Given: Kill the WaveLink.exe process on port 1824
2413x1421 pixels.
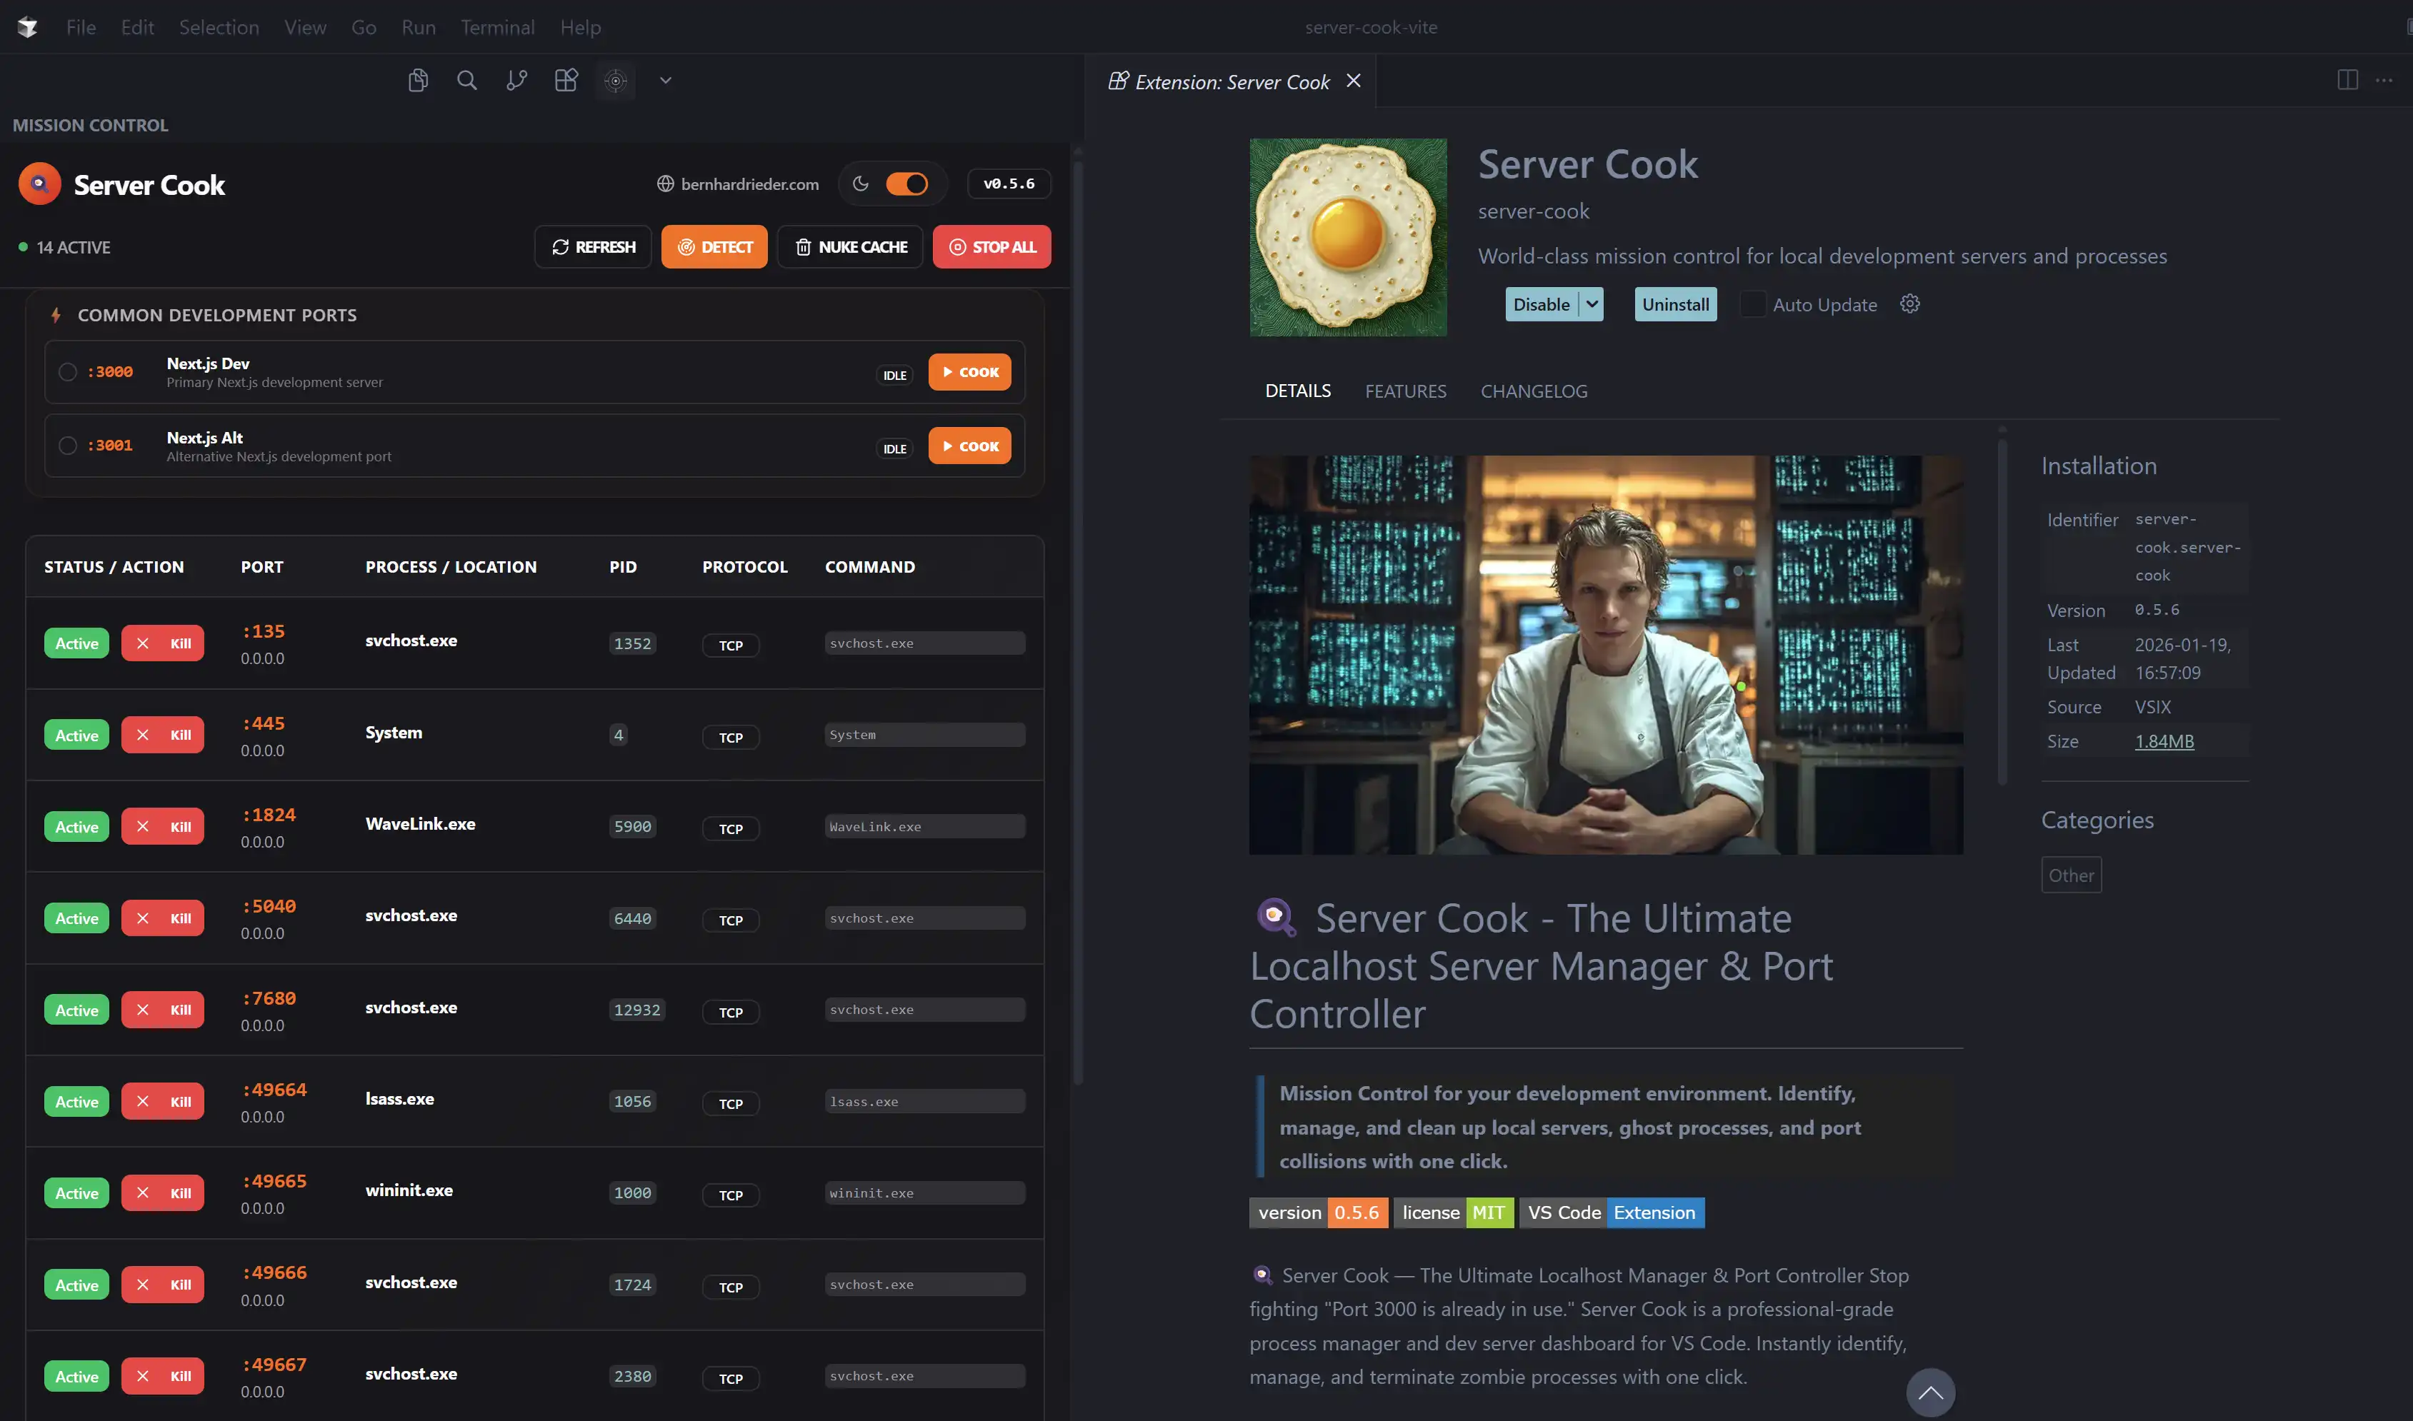Looking at the screenshot, I should tap(163, 828).
